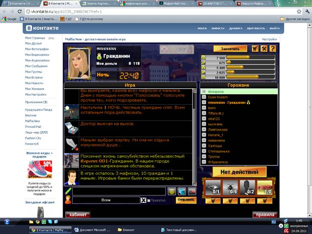Viewport: 312px width, 234px height.
Task: Toggle the box next to vika123
Action: (x=204, y=118)
